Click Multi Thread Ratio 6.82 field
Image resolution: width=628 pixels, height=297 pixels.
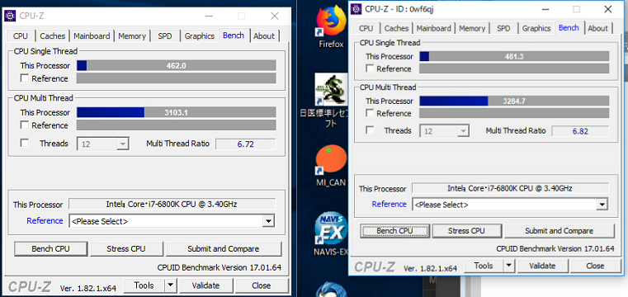[580, 131]
